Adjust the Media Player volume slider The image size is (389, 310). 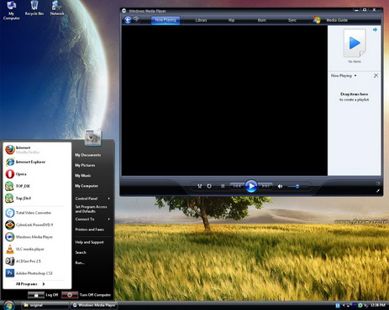pos(297,186)
